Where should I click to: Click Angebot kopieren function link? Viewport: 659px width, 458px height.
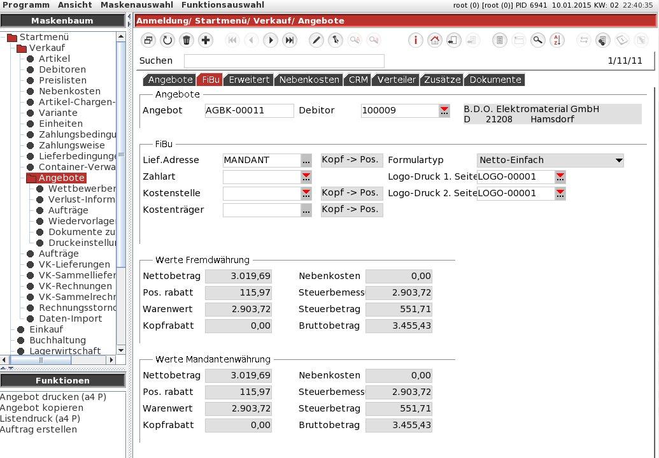[x=41, y=408]
